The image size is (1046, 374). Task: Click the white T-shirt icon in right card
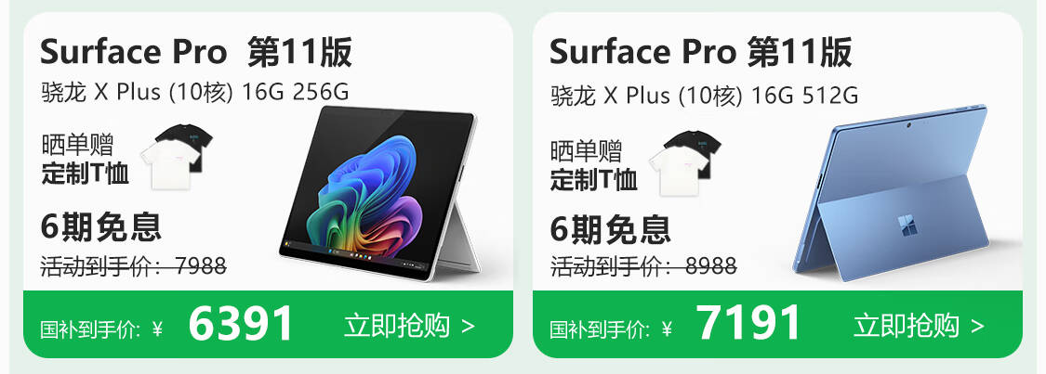pyautogui.click(x=679, y=171)
